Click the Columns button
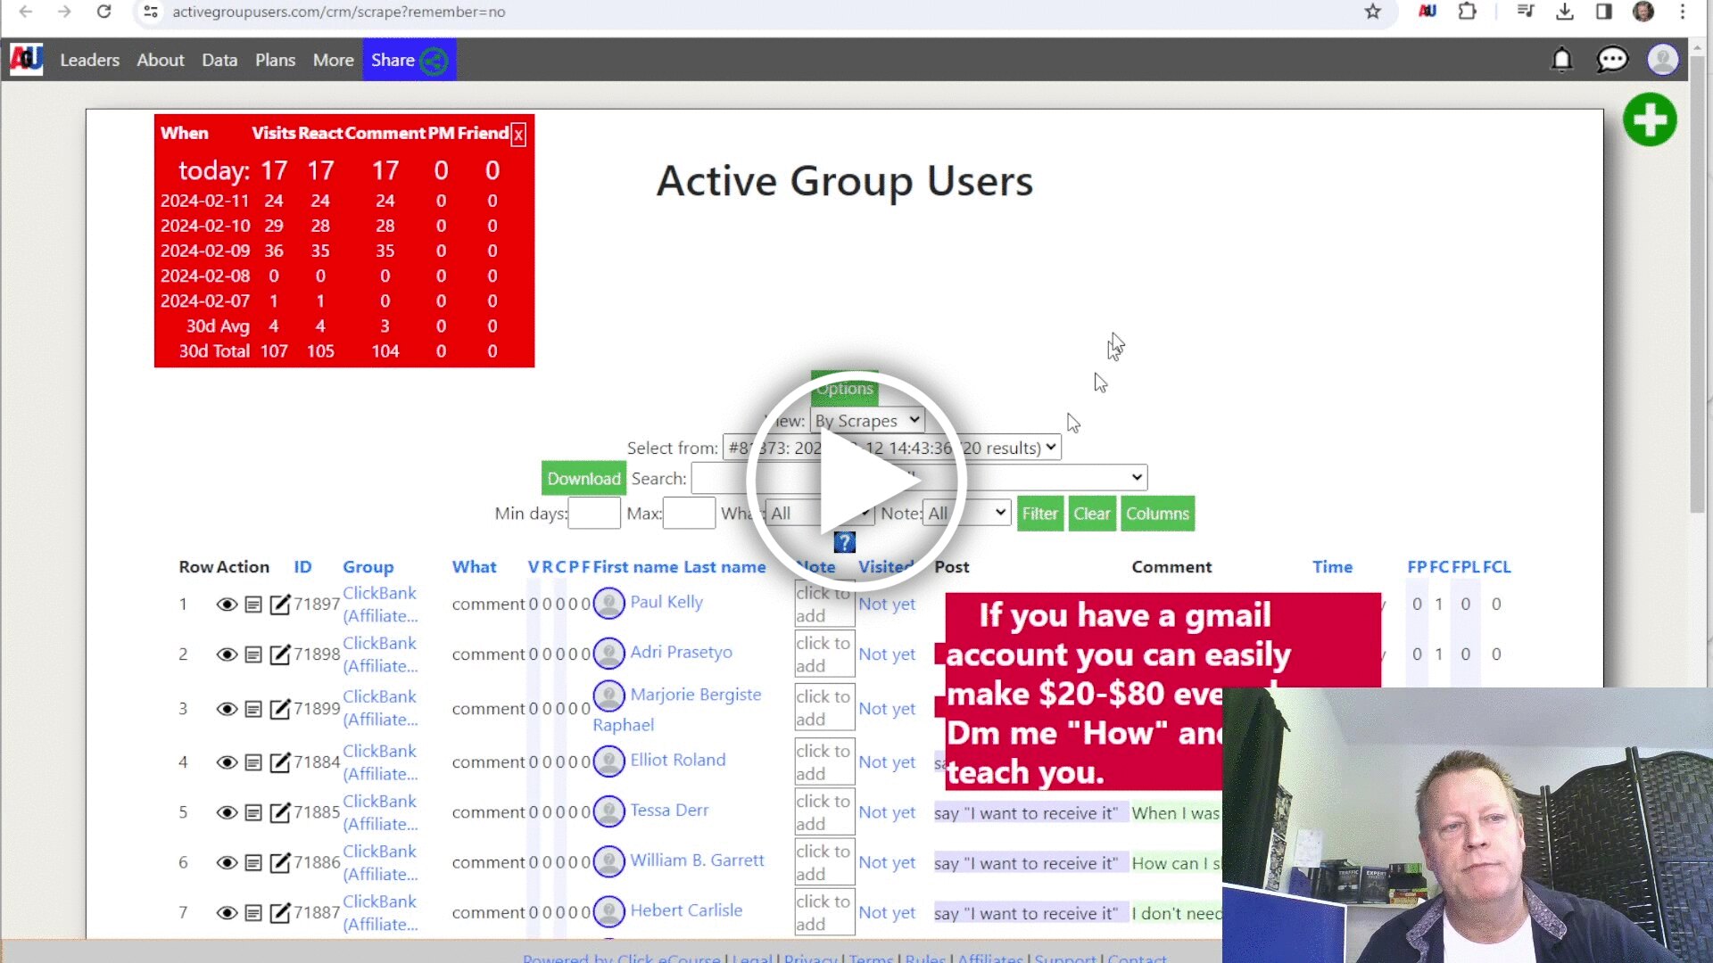Viewport: 1713px width, 963px height. [x=1157, y=514]
